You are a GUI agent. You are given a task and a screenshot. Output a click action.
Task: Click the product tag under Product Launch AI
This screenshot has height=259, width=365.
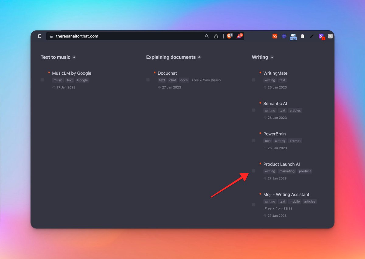305,171
